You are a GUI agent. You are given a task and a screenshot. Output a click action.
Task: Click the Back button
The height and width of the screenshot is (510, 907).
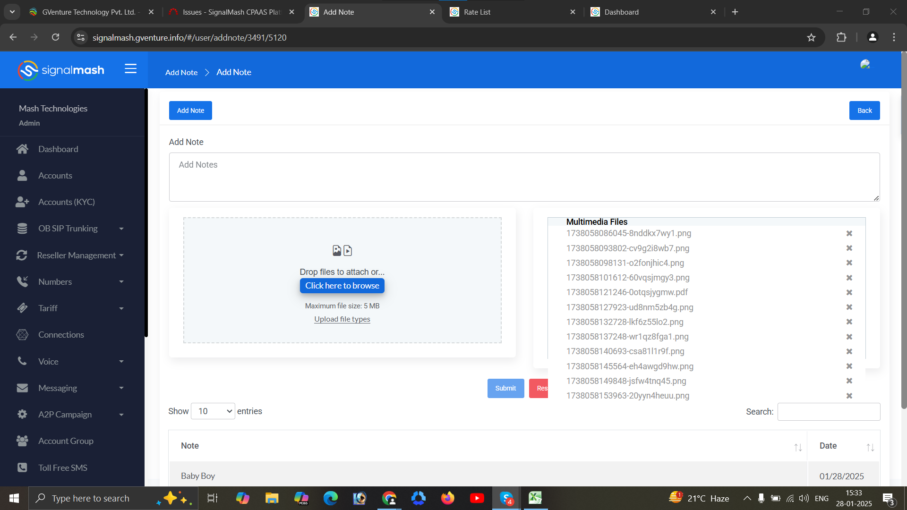(x=864, y=110)
